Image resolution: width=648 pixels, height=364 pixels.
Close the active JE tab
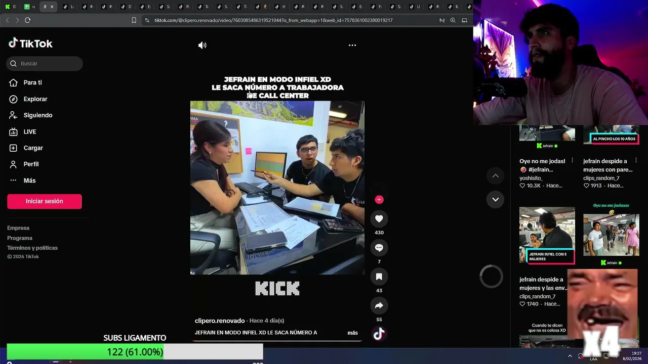tap(52, 7)
